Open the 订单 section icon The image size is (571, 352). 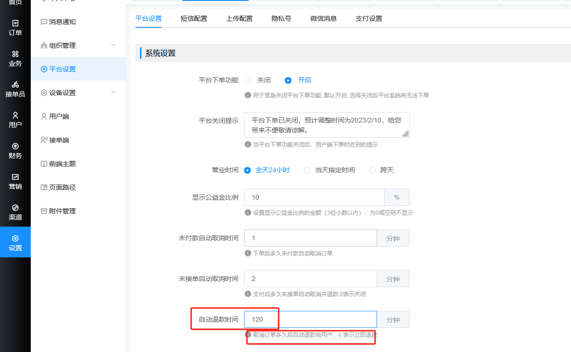pyautogui.click(x=15, y=23)
